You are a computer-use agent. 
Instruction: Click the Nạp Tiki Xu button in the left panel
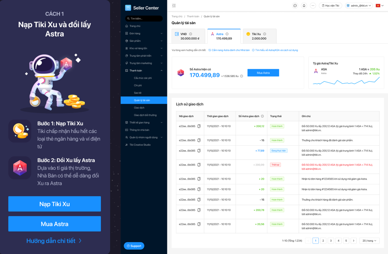[55, 204]
